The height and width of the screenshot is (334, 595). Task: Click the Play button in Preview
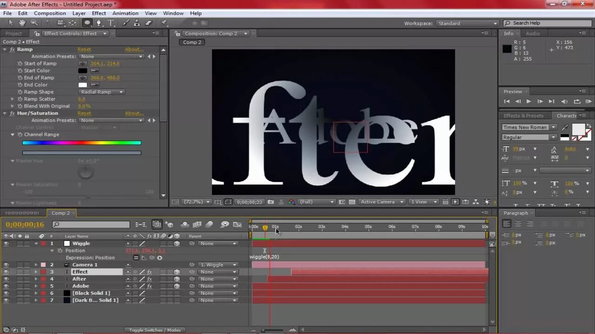click(x=529, y=101)
